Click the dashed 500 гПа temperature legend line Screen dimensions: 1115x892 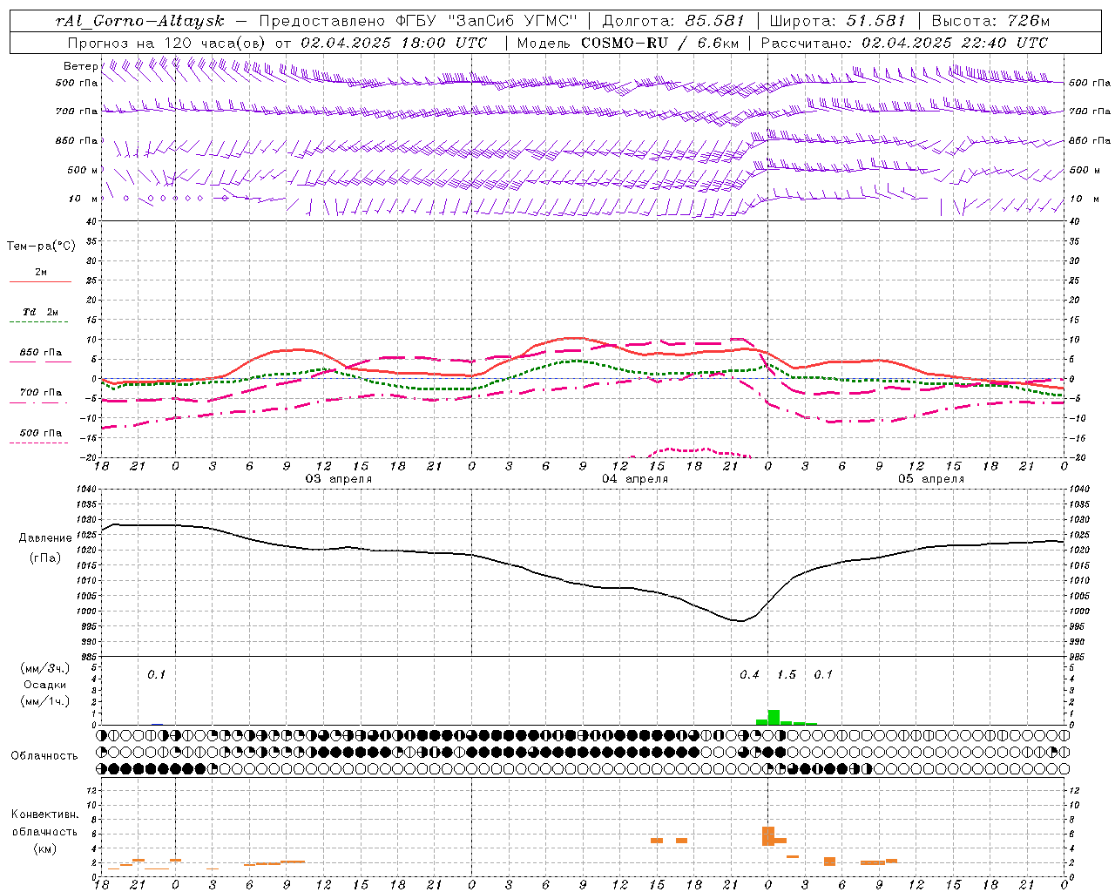point(38,443)
